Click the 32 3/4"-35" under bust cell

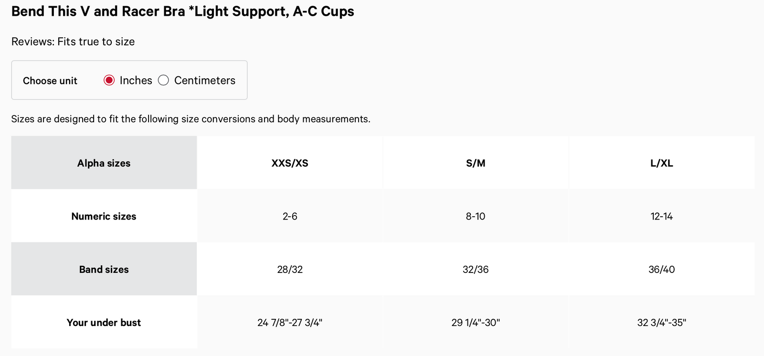click(661, 323)
